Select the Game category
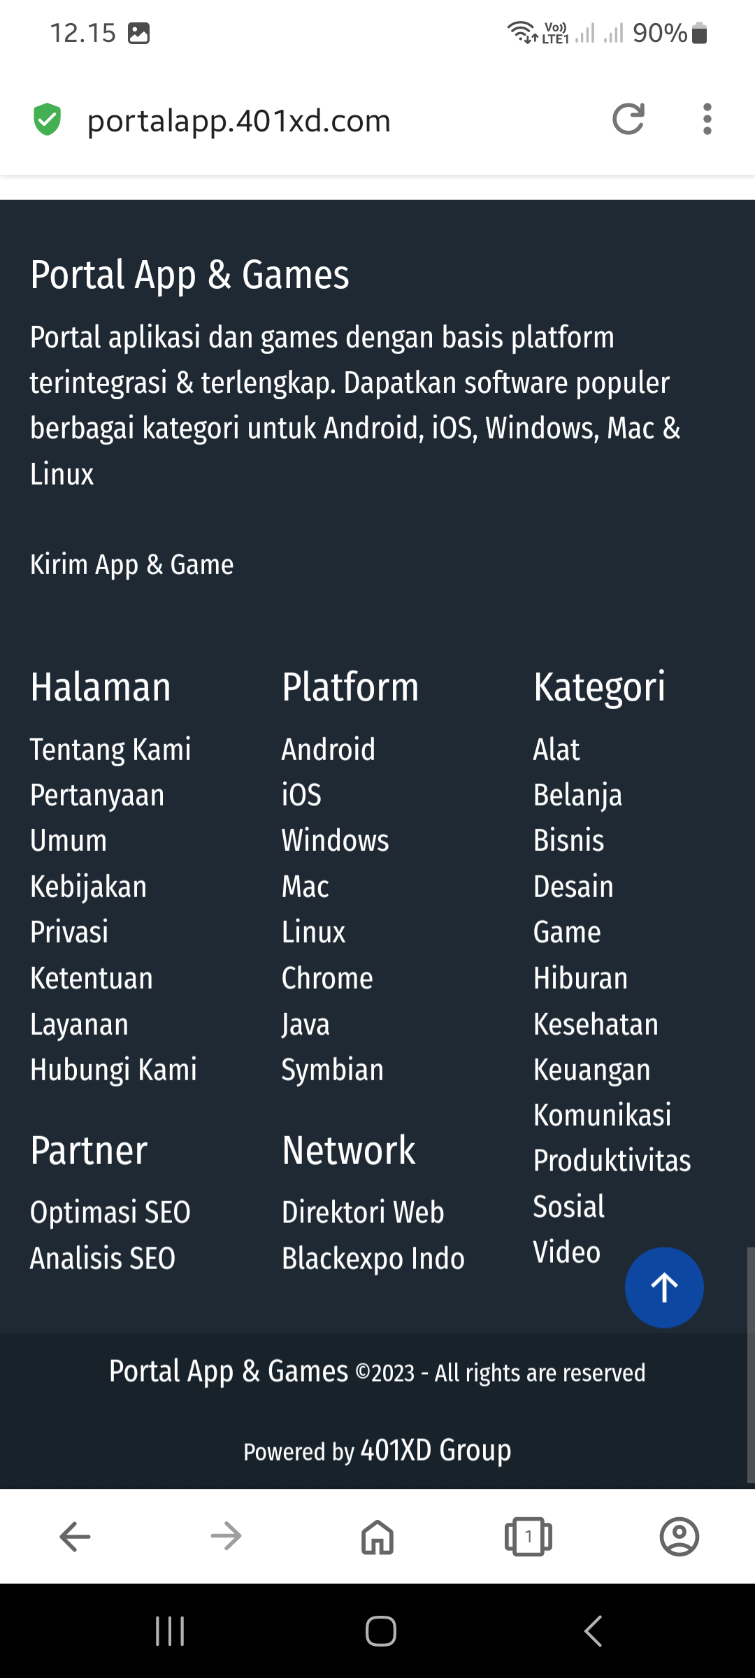Image resolution: width=755 pixels, height=1678 pixels. click(x=566, y=932)
